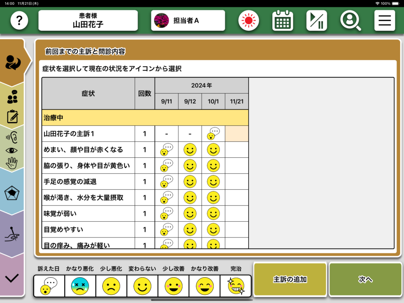Tap the play/pause icon in header

click(x=316, y=21)
